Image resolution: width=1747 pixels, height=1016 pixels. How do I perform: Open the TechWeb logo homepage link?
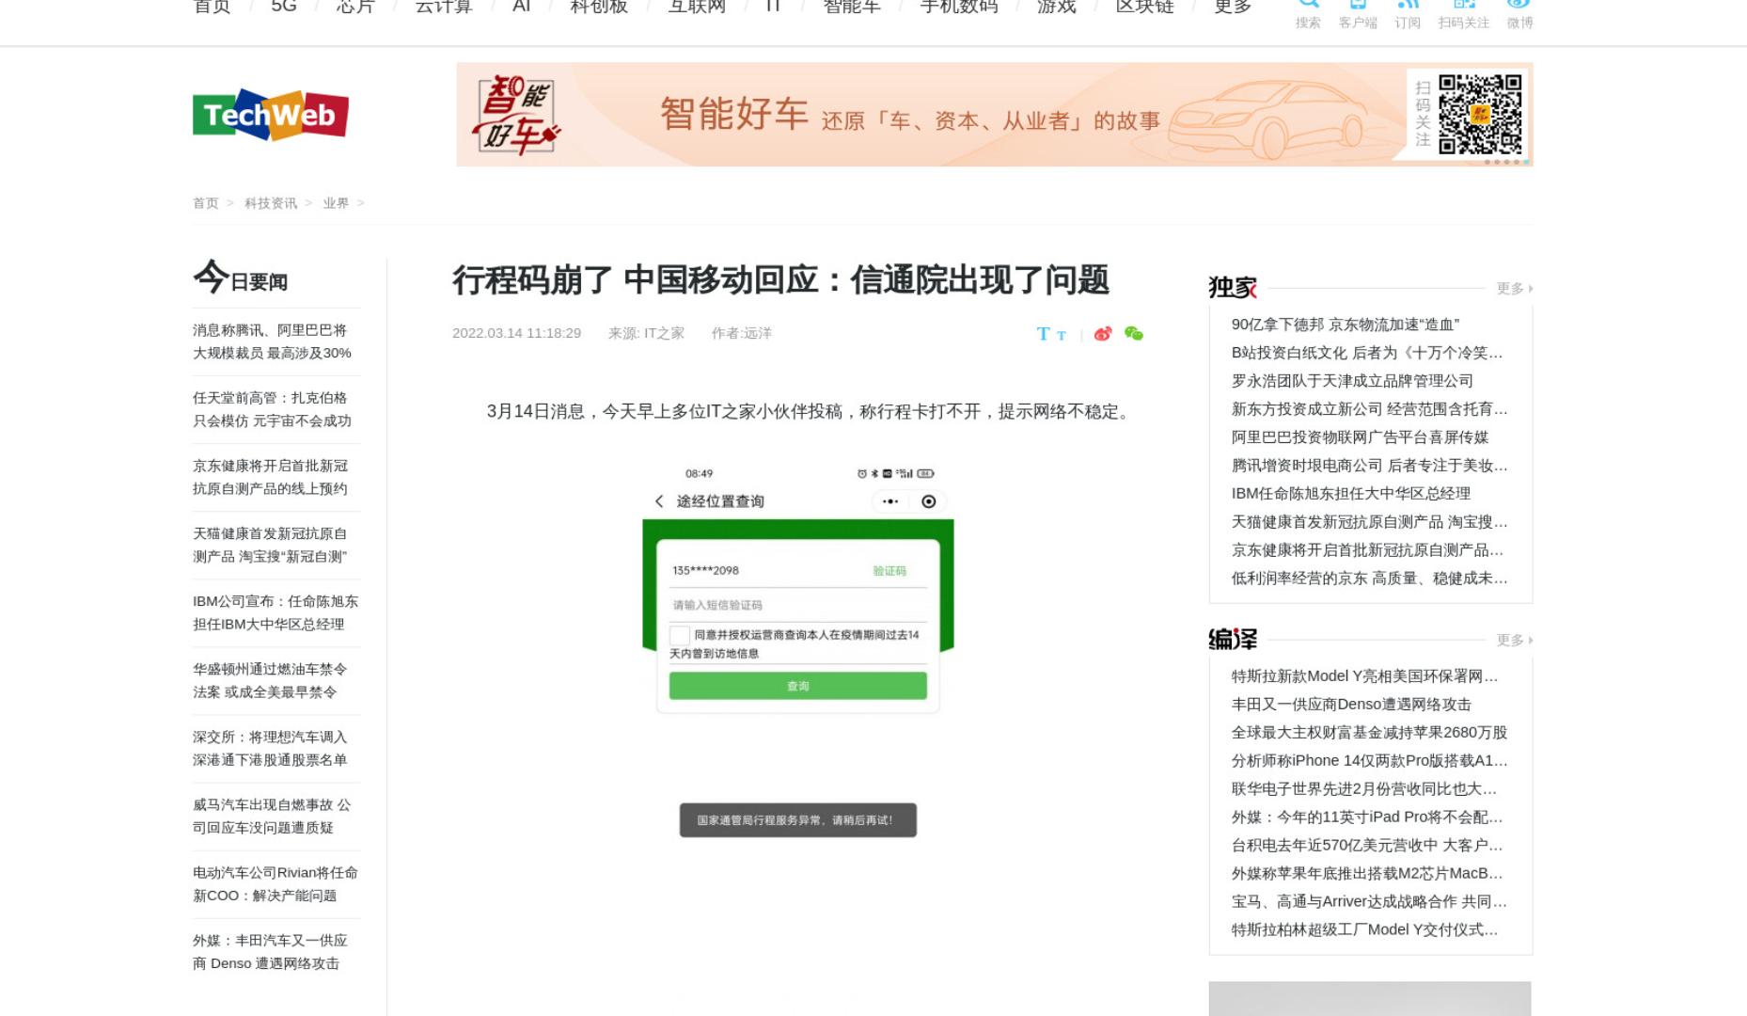coord(270,115)
